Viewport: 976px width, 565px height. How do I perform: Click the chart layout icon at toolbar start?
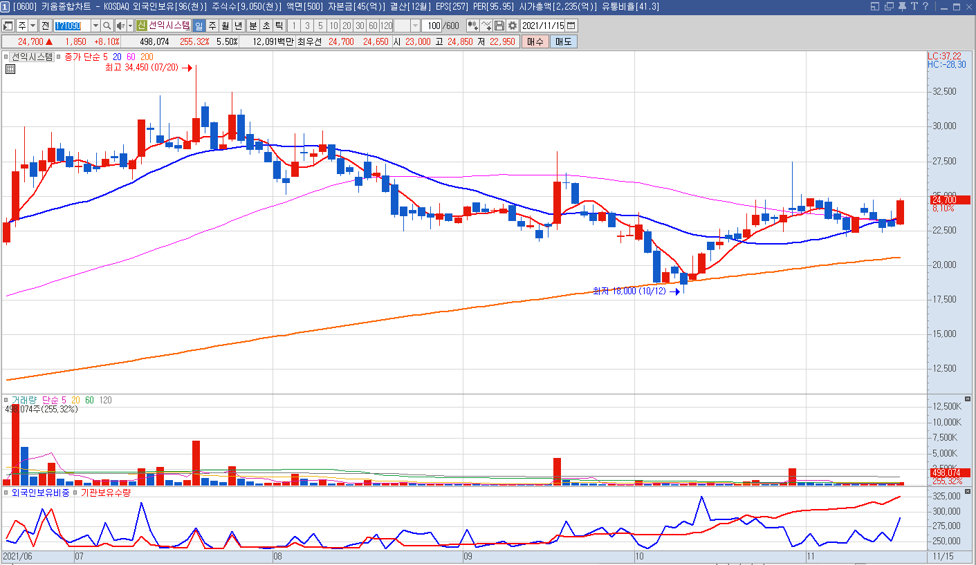coord(8,26)
